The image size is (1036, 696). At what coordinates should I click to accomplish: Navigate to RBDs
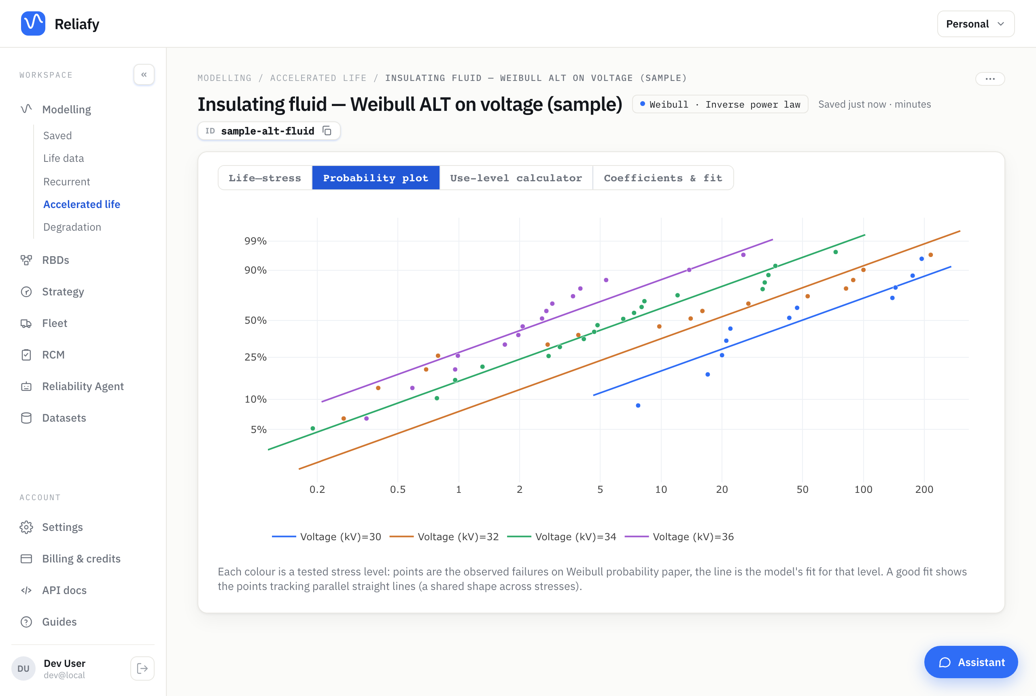click(x=55, y=260)
